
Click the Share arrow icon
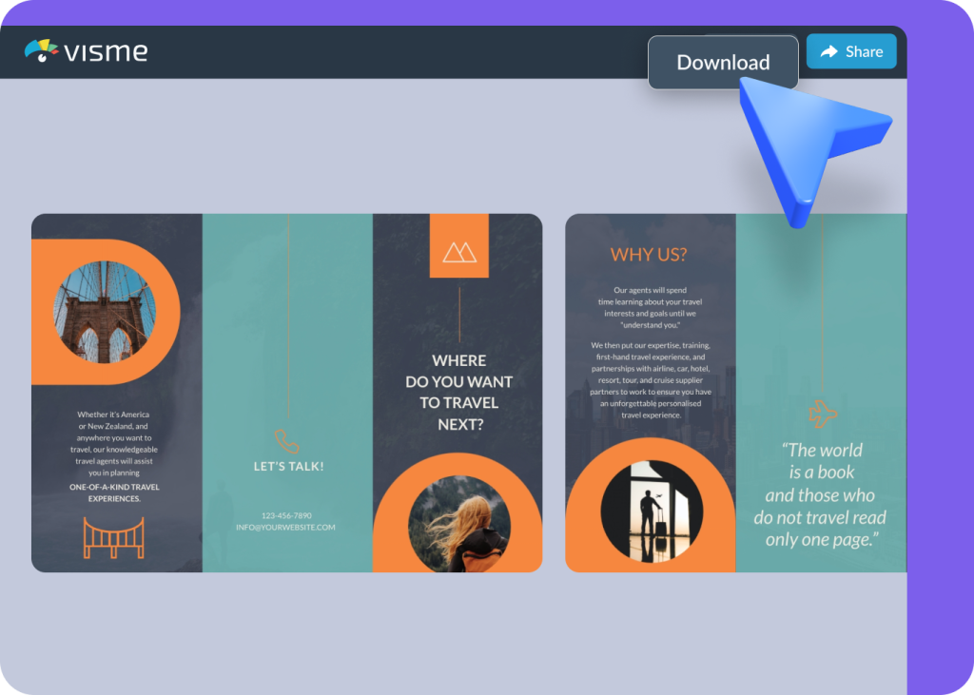pyautogui.click(x=830, y=51)
